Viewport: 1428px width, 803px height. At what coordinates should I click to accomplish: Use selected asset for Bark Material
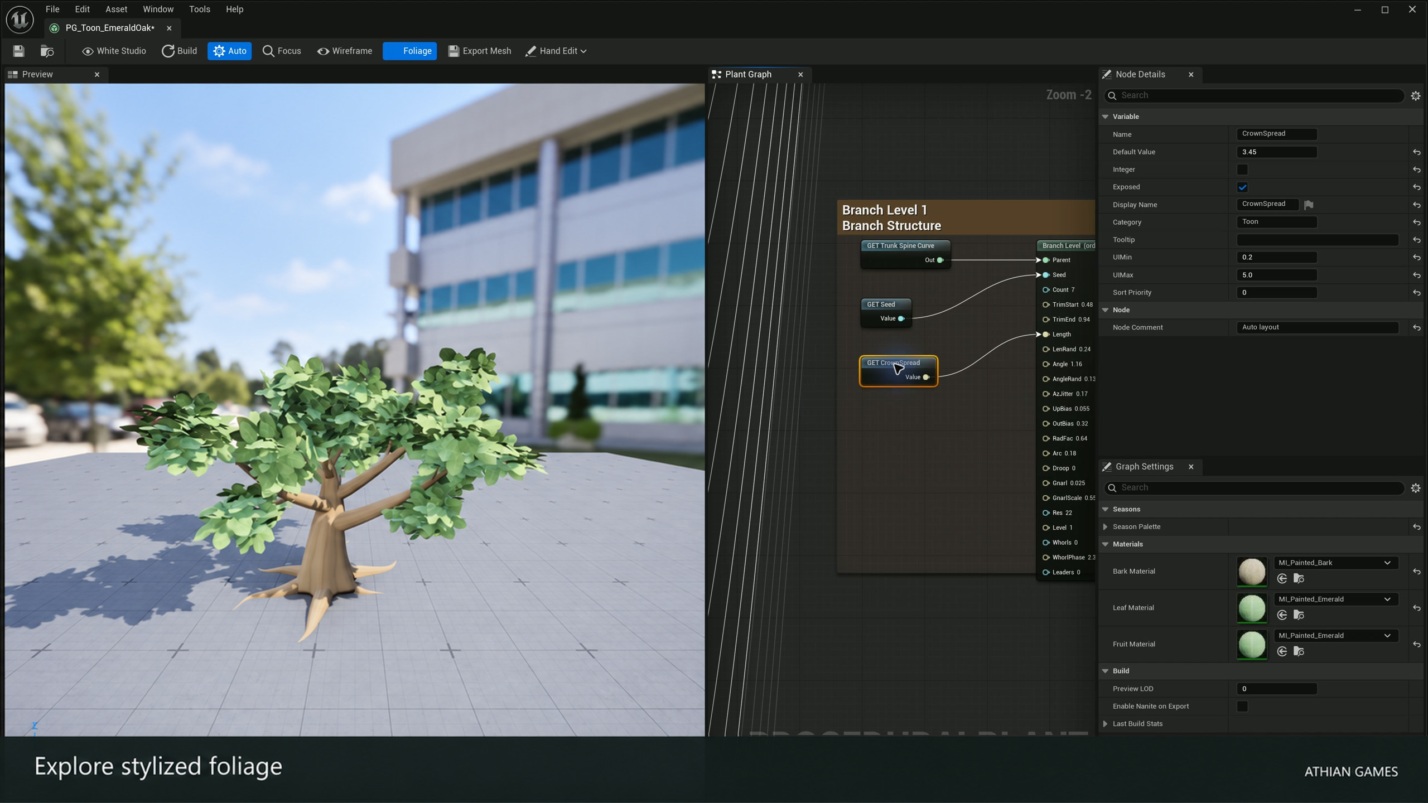tap(1282, 579)
